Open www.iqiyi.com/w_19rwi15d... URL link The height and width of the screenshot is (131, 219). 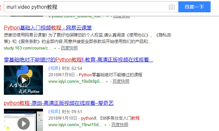coord(75,125)
